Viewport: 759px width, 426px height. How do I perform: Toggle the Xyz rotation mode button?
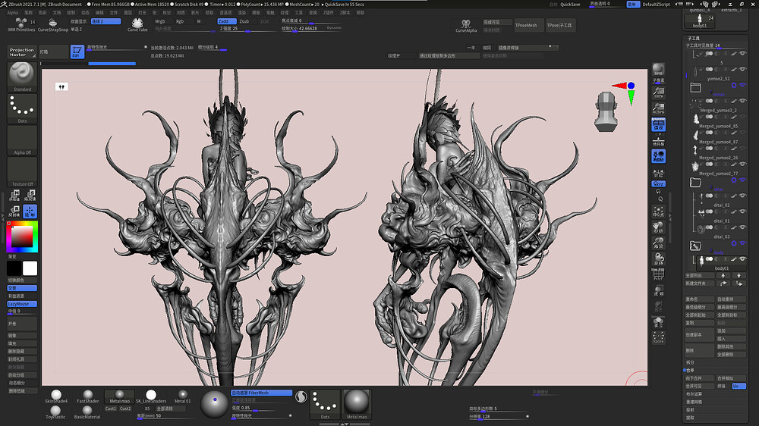658,183
